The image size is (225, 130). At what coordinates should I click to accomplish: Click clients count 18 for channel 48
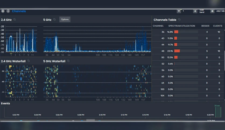click(x=219, y=51)
